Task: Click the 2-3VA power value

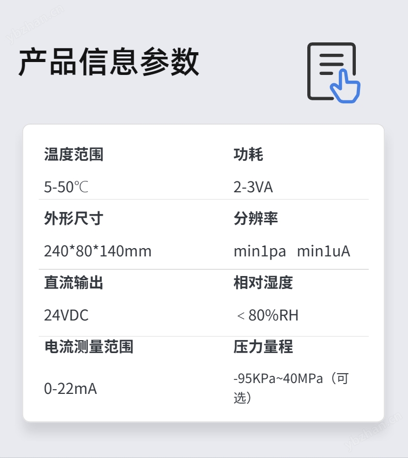Action: 253,187
